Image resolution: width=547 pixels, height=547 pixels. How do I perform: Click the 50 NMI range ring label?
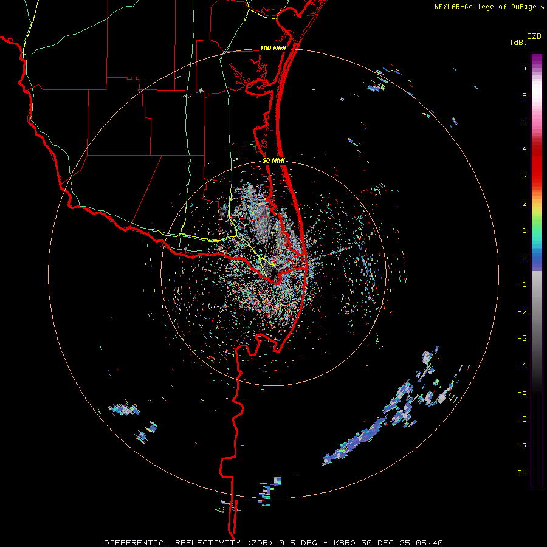click(273, 161)
